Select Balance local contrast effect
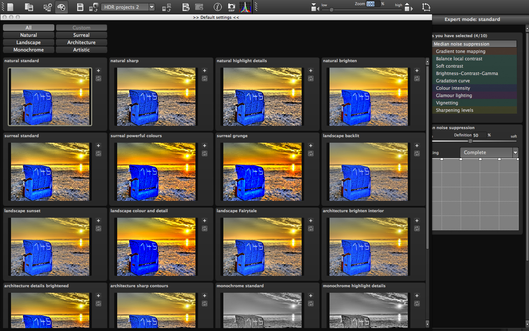The height and width of the screenshot is (331, 529). 474,58
